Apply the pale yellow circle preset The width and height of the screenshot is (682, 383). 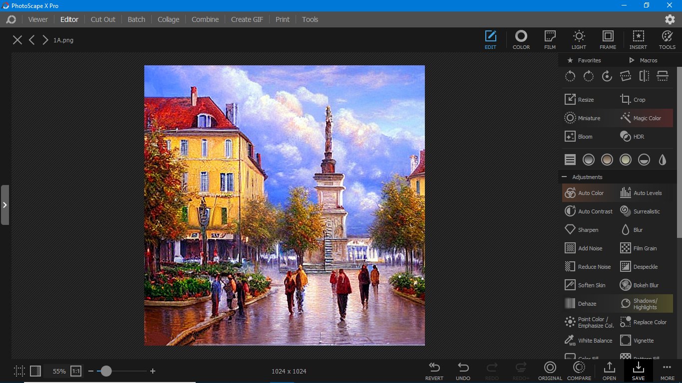tap(626, 160)
